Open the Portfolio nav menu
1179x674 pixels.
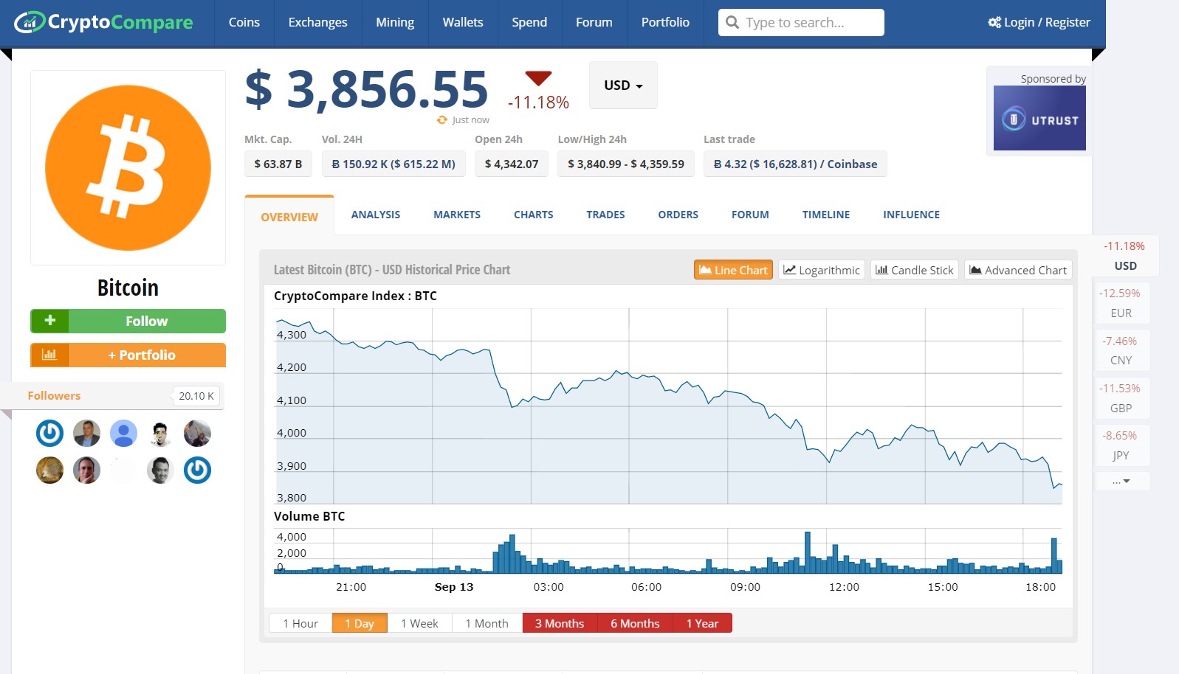click(x=665, y=22)
